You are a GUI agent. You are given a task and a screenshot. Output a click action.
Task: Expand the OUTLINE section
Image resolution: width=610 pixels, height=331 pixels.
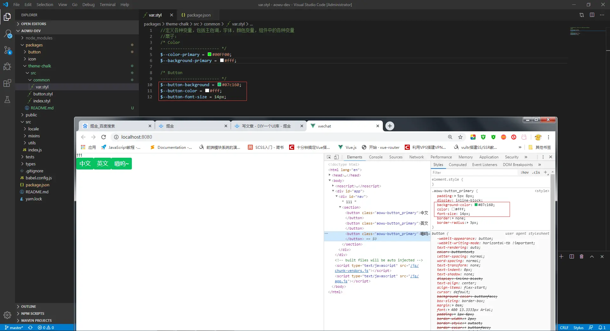pos(29,307)
